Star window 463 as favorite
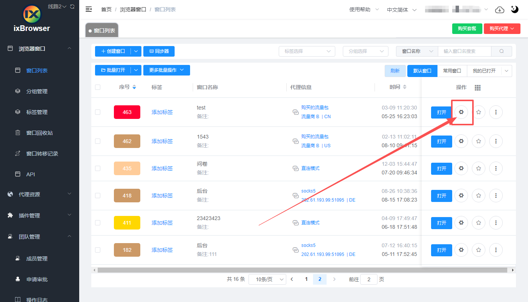The width and height of the screenshot is (528, 302). [479, 112]
